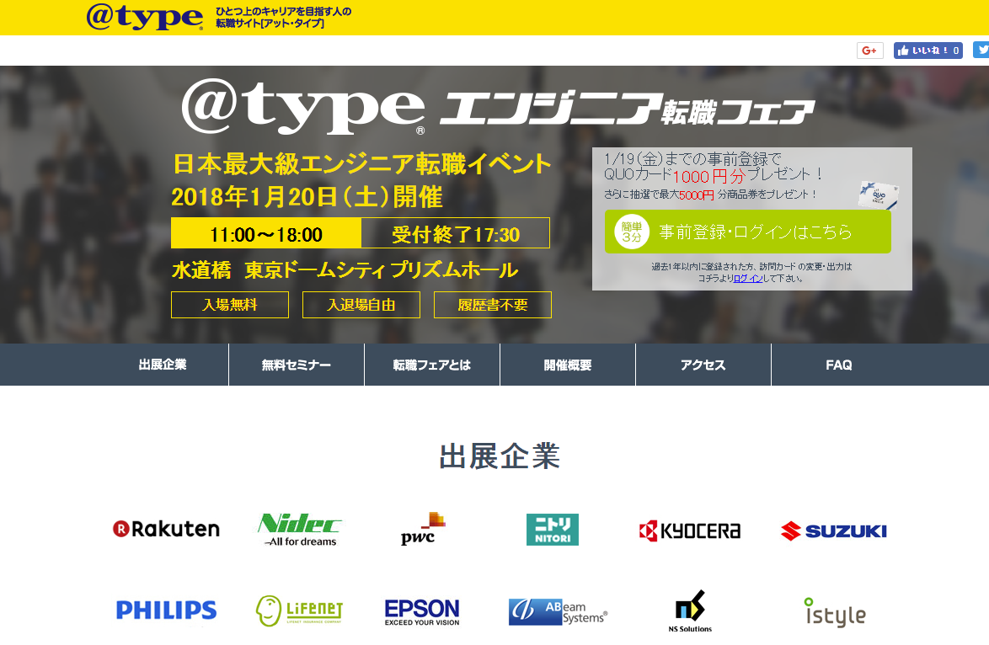Click the QUO card image

(879, 195)
